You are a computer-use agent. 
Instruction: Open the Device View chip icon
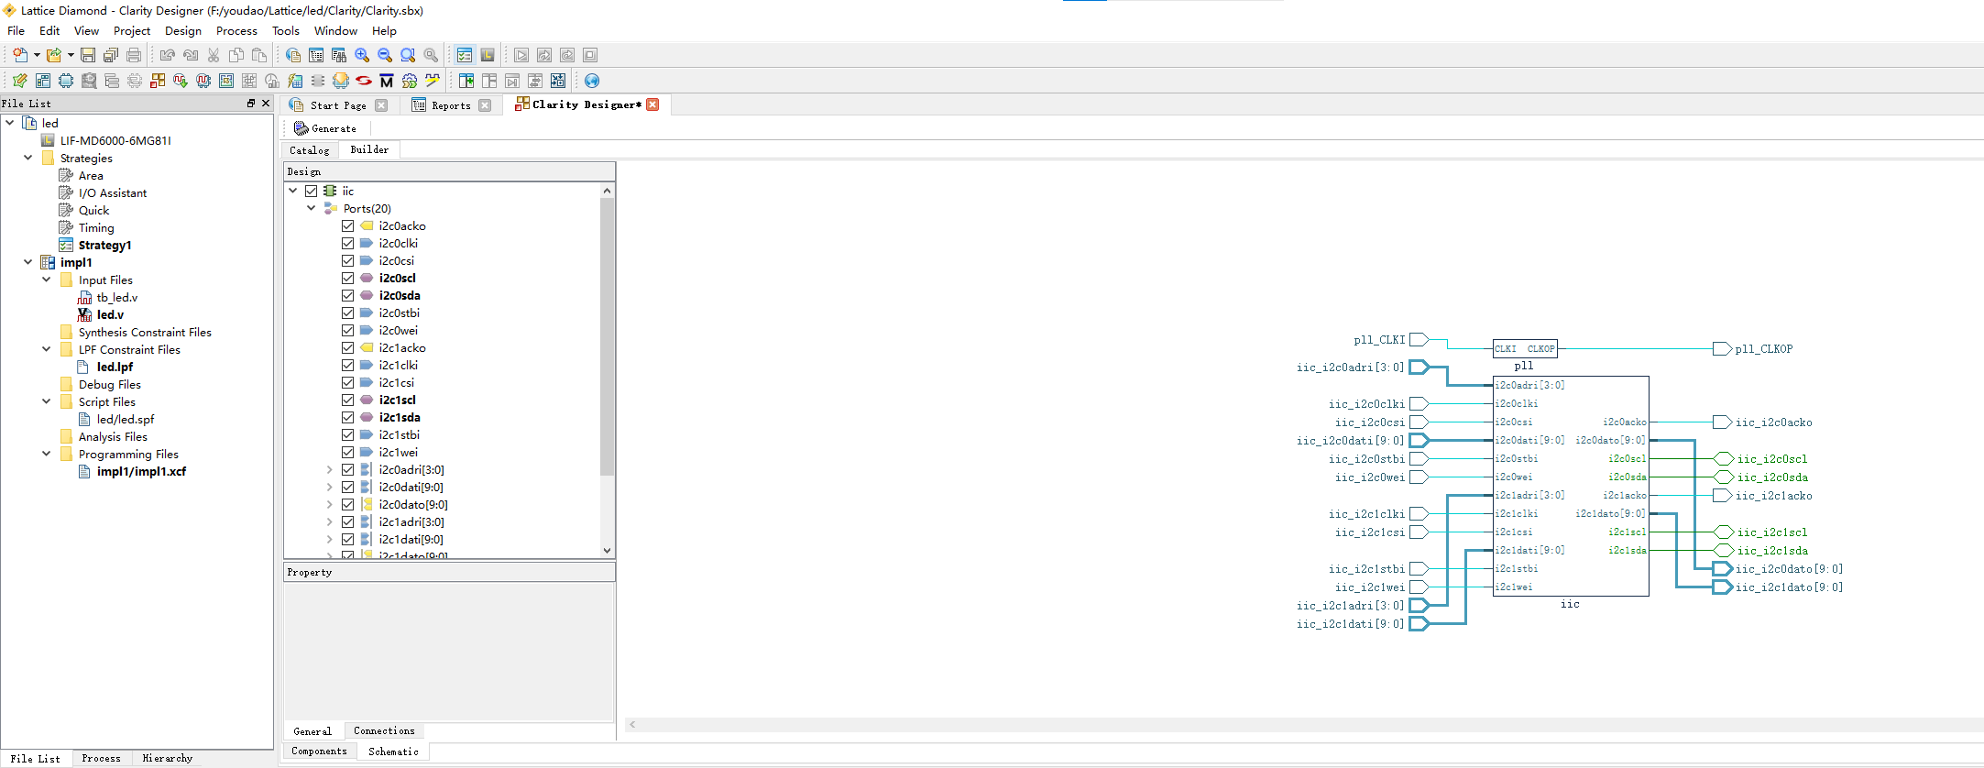66,81
